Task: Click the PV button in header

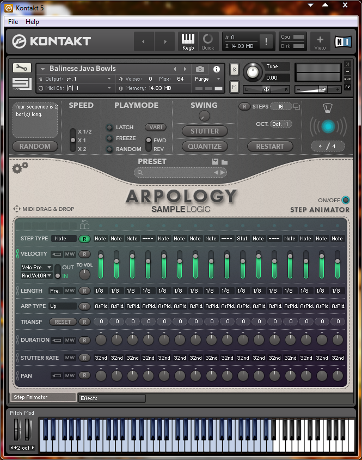Action: click(x=347, y=87)
